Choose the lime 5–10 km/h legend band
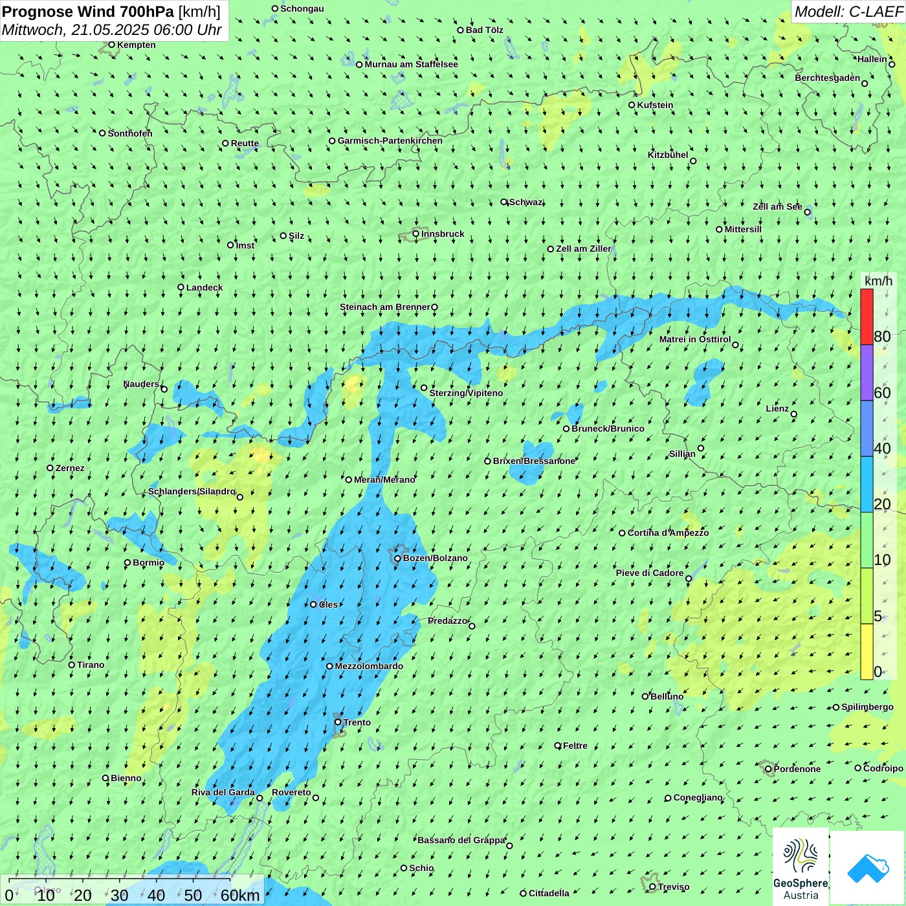Viewport: 906px width, 906px height. pos(867,596)
